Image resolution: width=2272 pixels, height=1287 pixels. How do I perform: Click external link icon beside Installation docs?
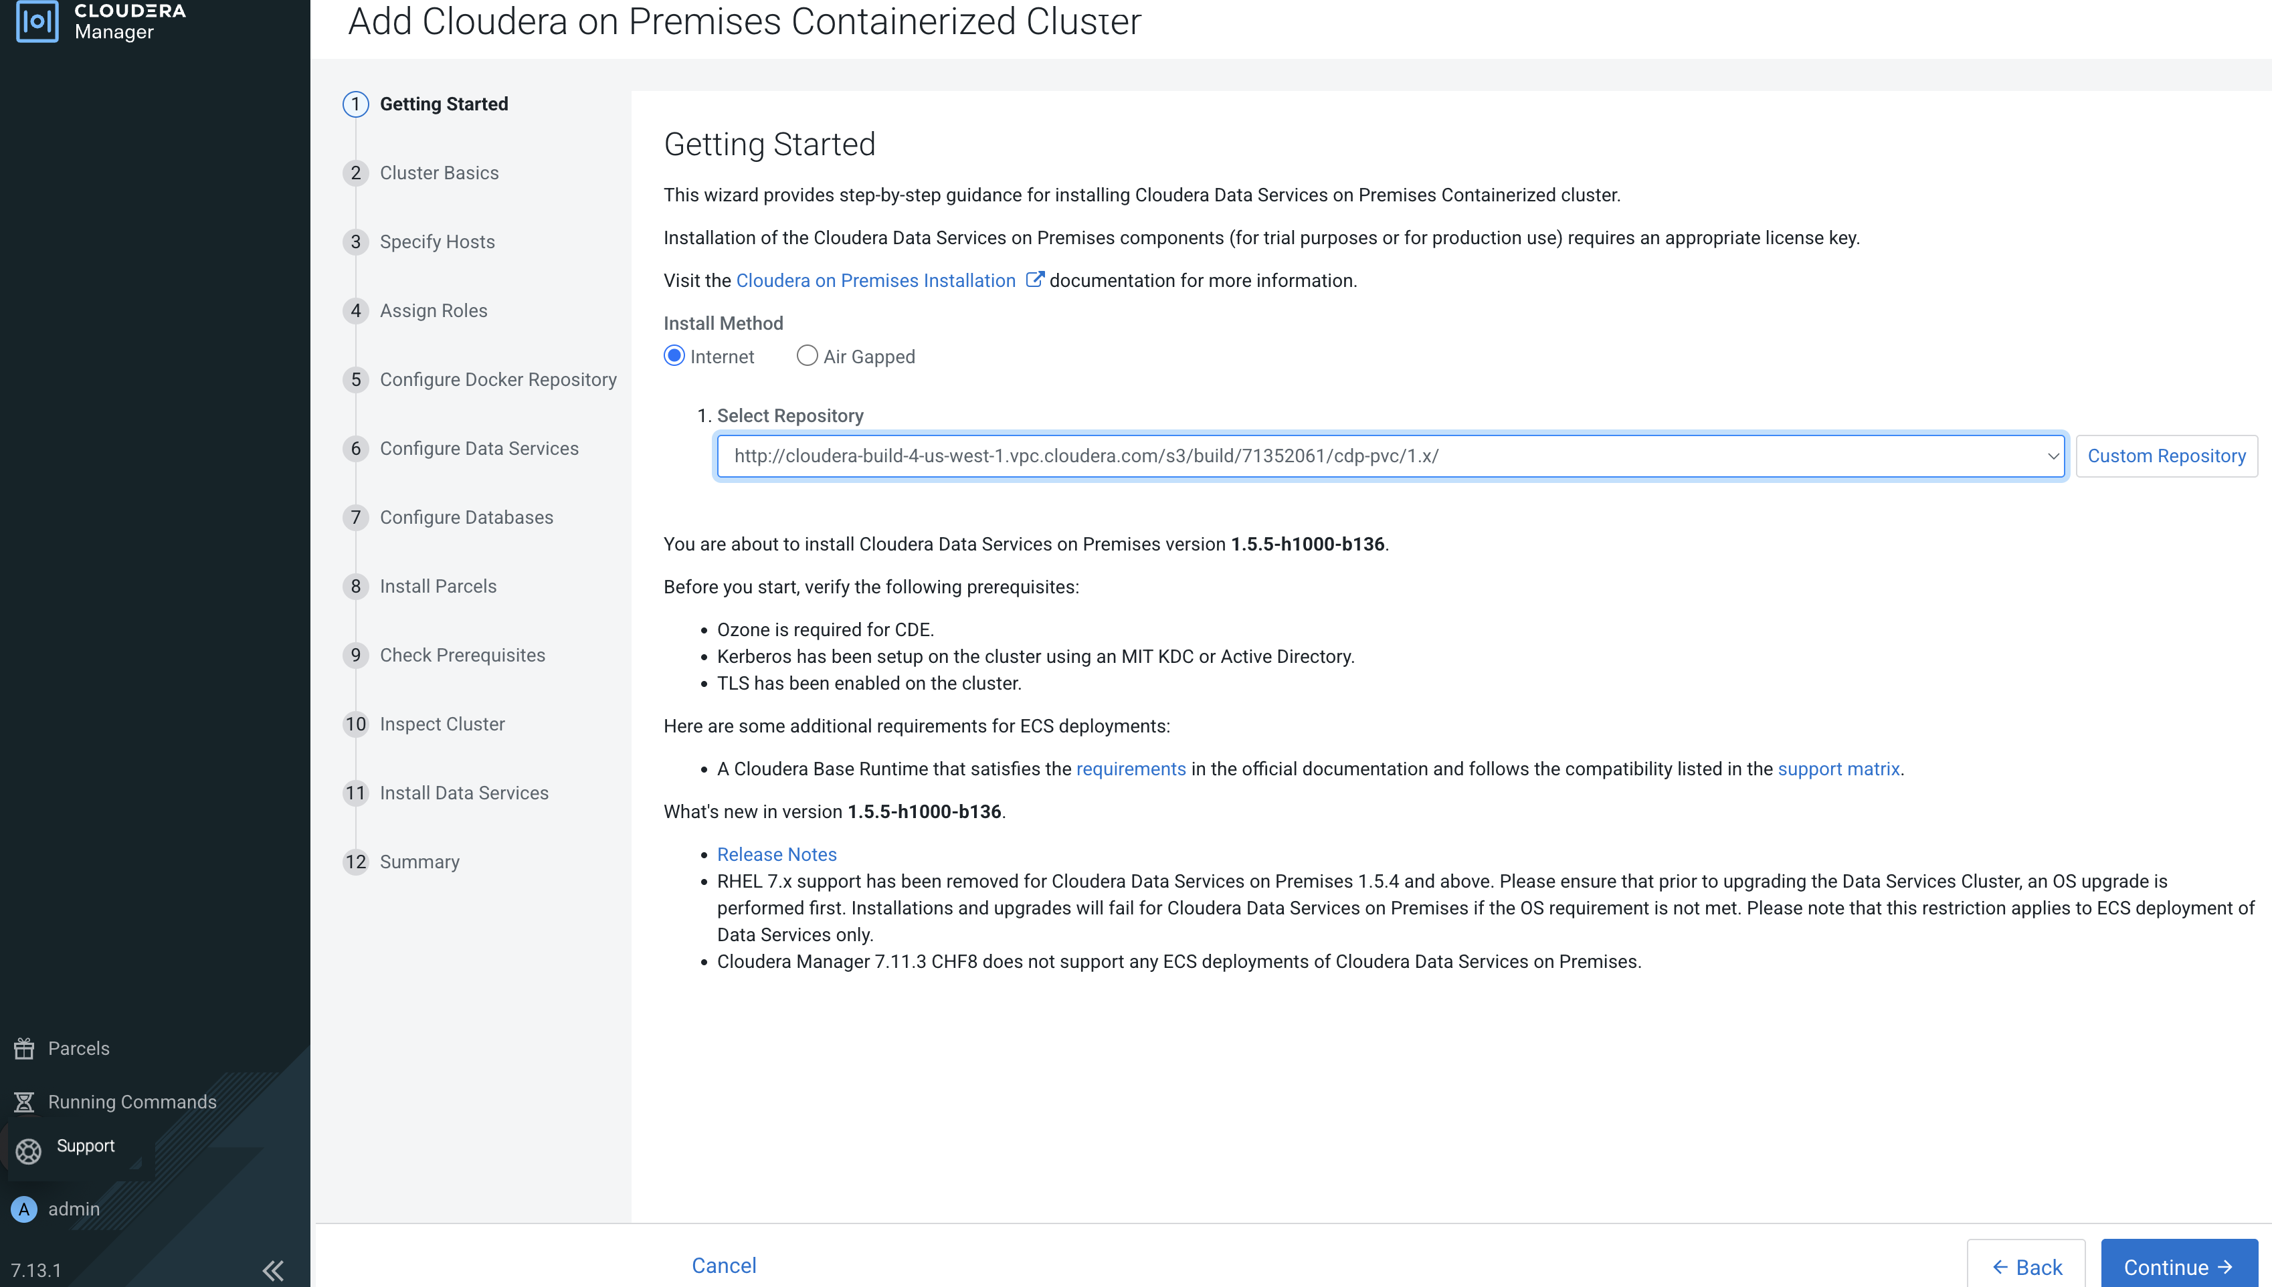1034,280
